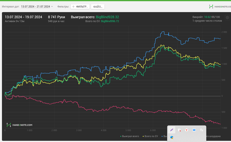Click the BigBlind928.32 winnings value
This screenshot has width=231, height=142.
(x=107, y=17)
